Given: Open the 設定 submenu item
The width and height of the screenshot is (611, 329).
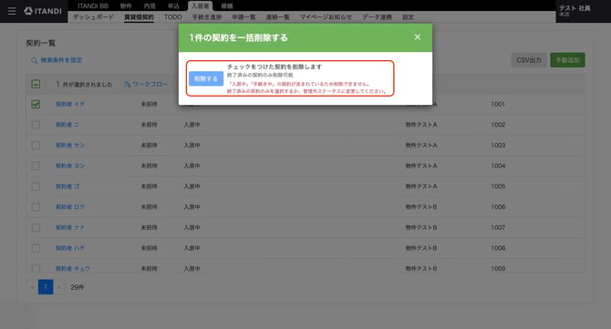Looking at the screenshot, I should click(x=408, y=17).
